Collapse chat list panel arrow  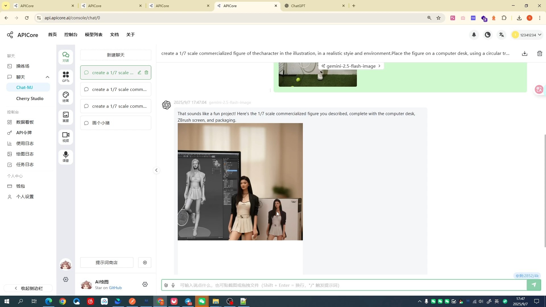point(156,170)
